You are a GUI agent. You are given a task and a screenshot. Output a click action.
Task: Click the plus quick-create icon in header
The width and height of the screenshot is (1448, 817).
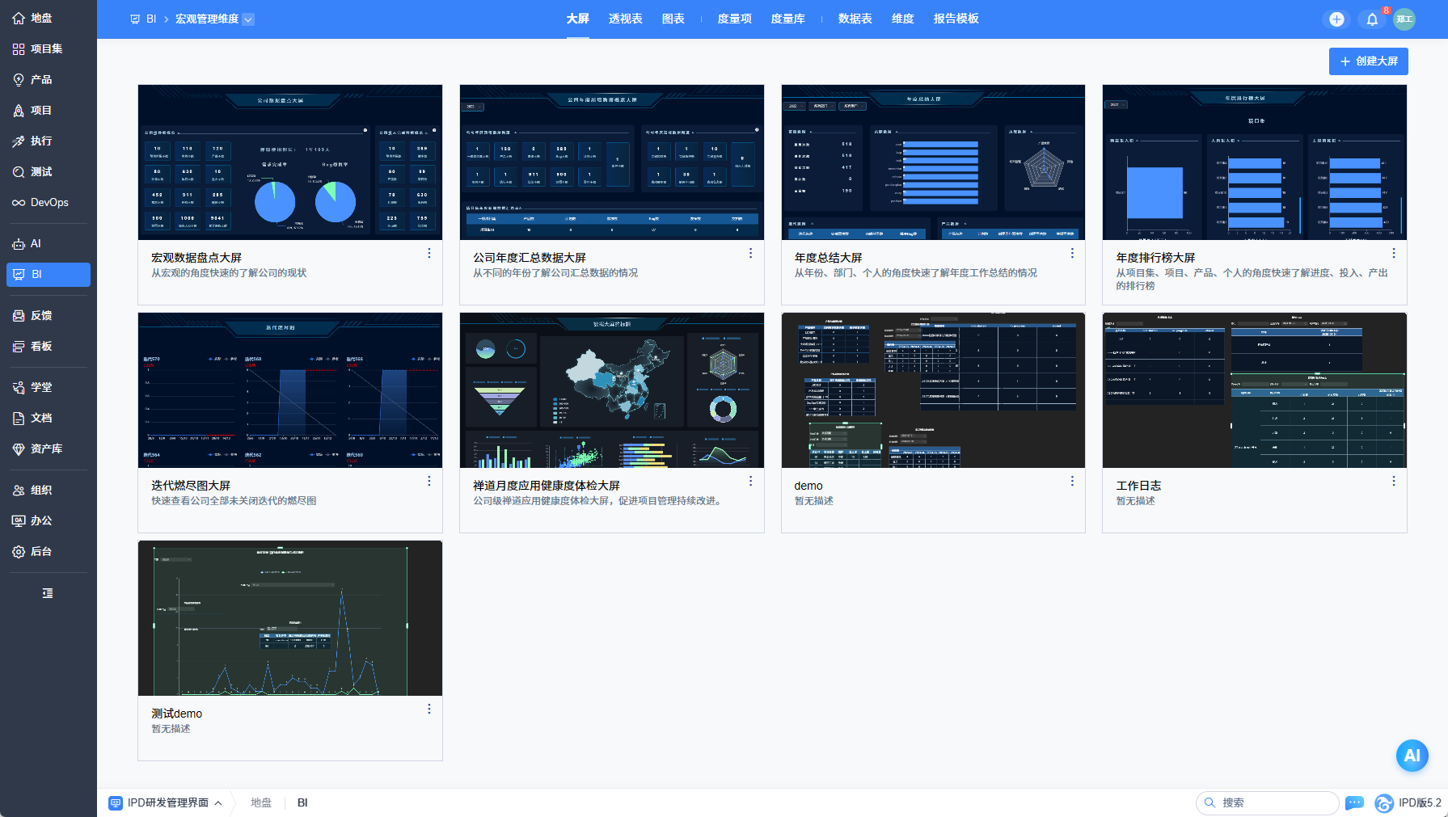1336,19
